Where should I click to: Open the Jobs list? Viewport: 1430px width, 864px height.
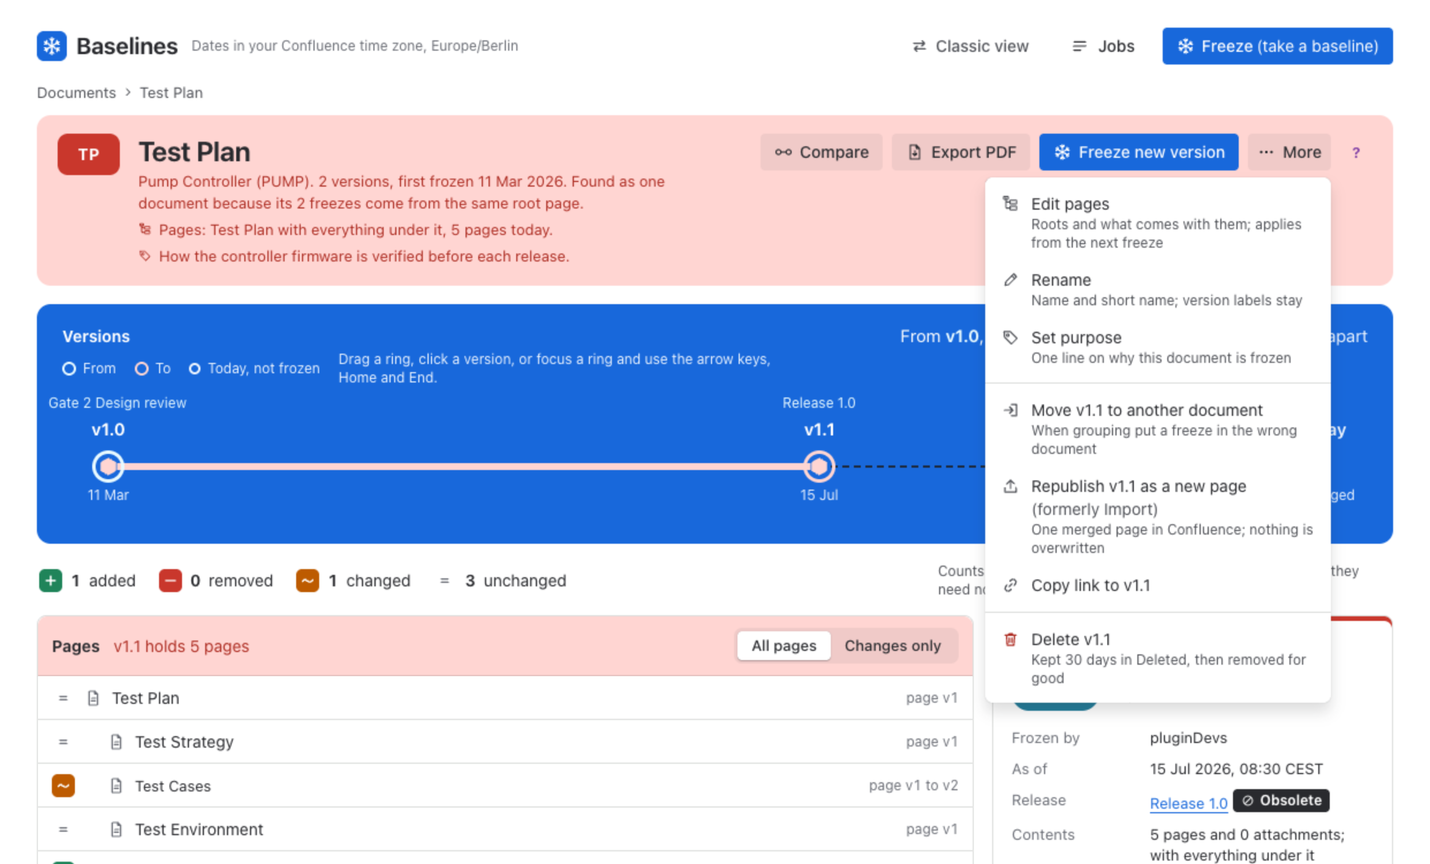coord(1103,46)
